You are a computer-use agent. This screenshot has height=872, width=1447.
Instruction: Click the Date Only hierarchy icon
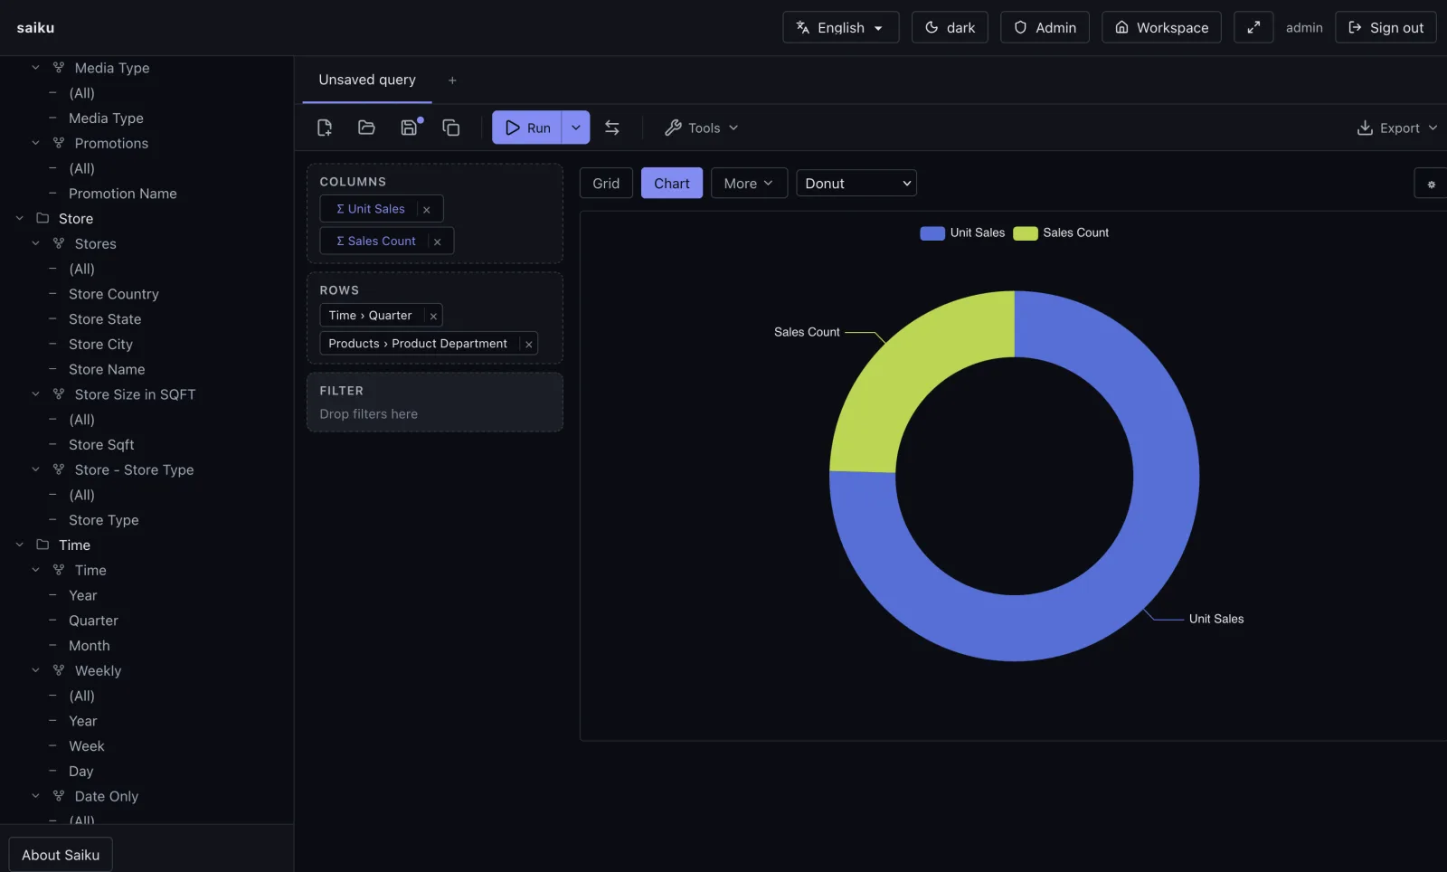coord(59,796)
